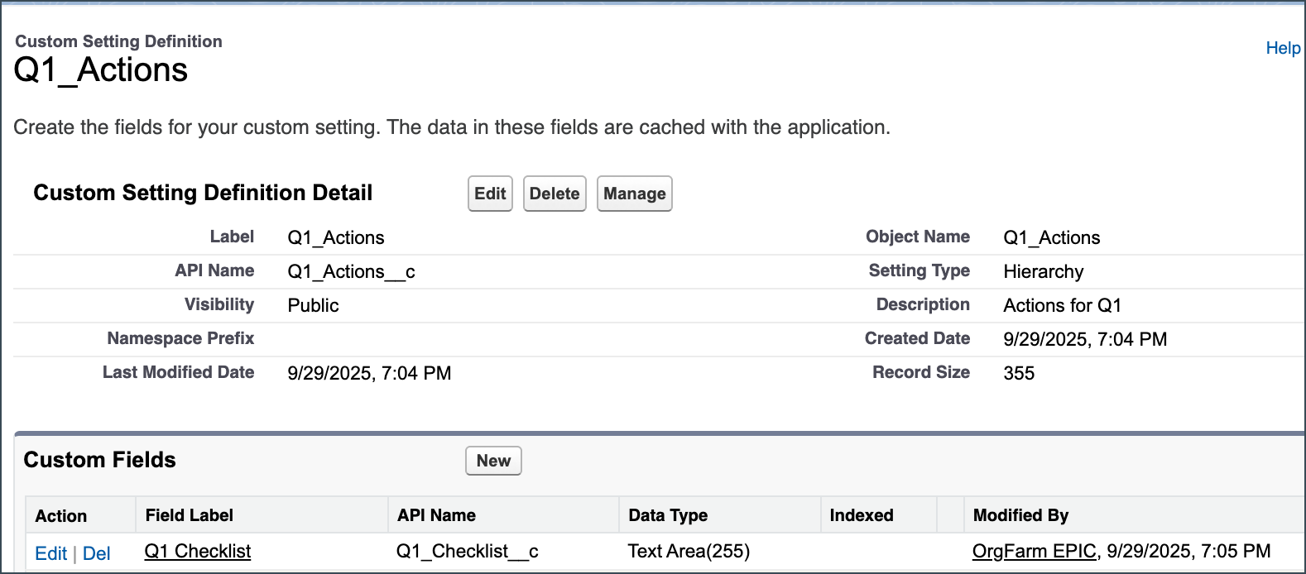Click the Hierarchy setting type value
The image size is (1306, 574).
point(1043,271)
